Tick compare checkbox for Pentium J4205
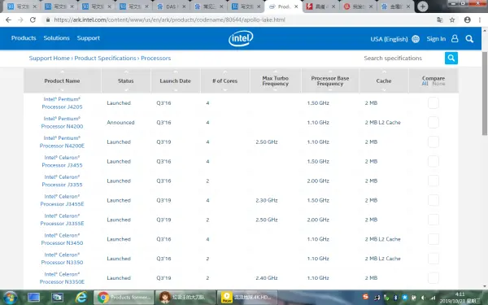The width and height of the screenshot is (488, 305). (x=434, y=103)
